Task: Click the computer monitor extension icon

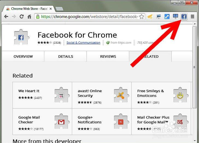Action: coord(159,17)
